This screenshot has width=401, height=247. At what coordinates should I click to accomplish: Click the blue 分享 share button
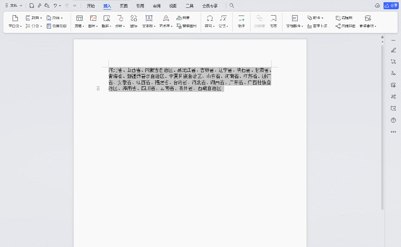[391, 6]
